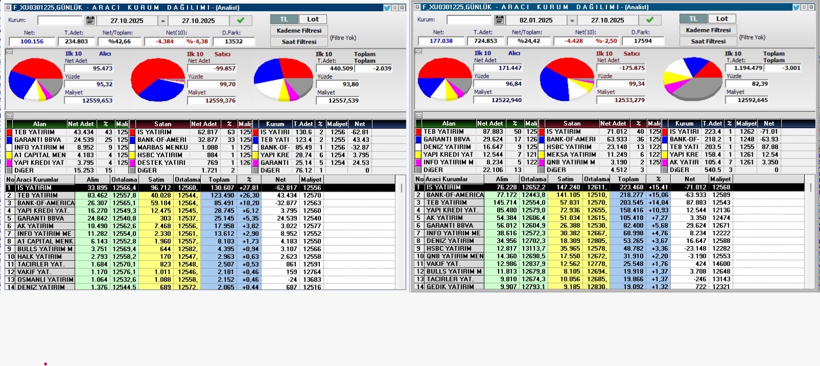The height and width of the screenshot is (366, 820).
Task: Click equals sign between dates, left window
Action: (x=163, y=21)
